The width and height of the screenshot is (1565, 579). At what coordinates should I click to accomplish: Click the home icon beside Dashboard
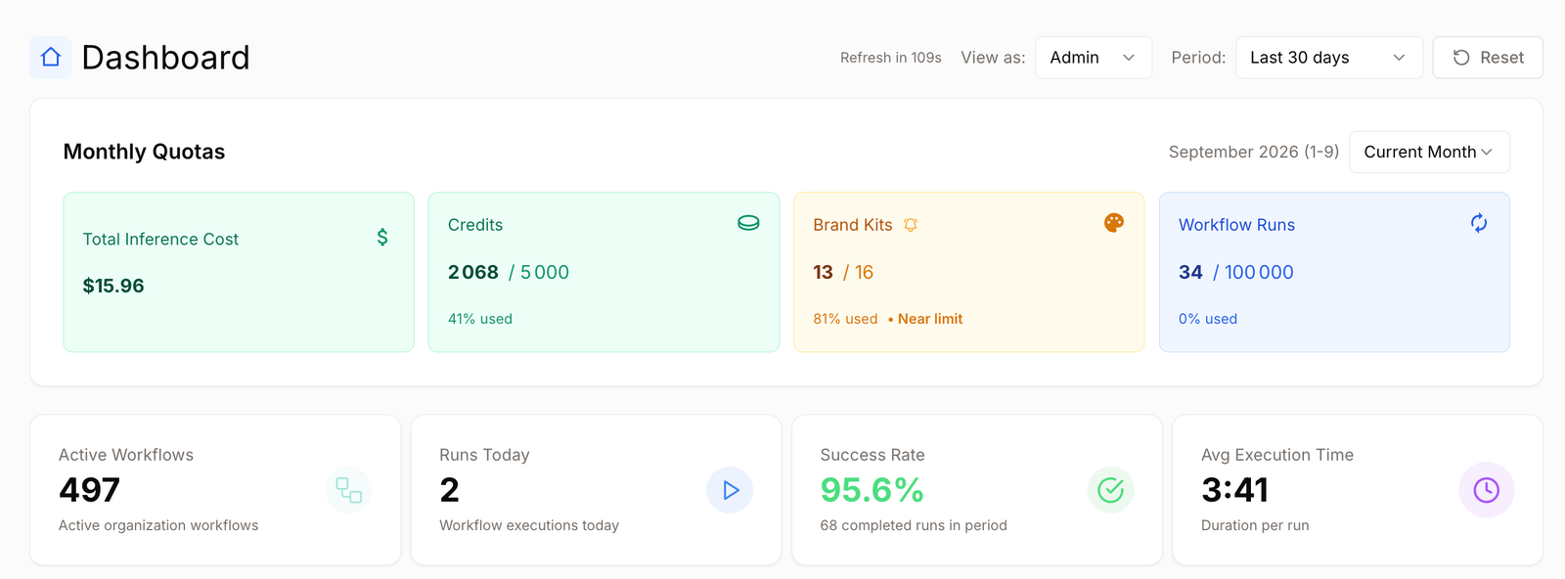(51, 58)
